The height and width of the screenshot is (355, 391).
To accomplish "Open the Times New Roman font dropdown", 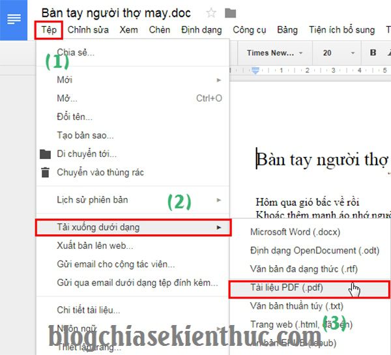I will (275, 53).
